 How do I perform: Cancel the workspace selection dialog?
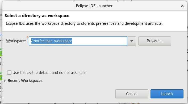tap(132, 94)
